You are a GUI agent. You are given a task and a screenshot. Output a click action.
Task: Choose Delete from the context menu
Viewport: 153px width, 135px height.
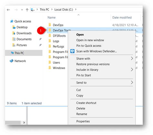(81, 109)
